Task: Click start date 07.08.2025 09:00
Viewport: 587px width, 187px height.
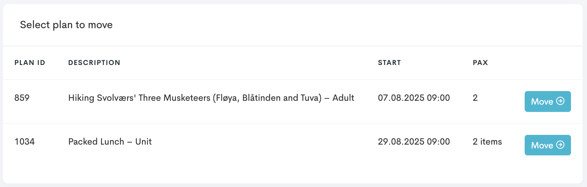Action: 414,98
